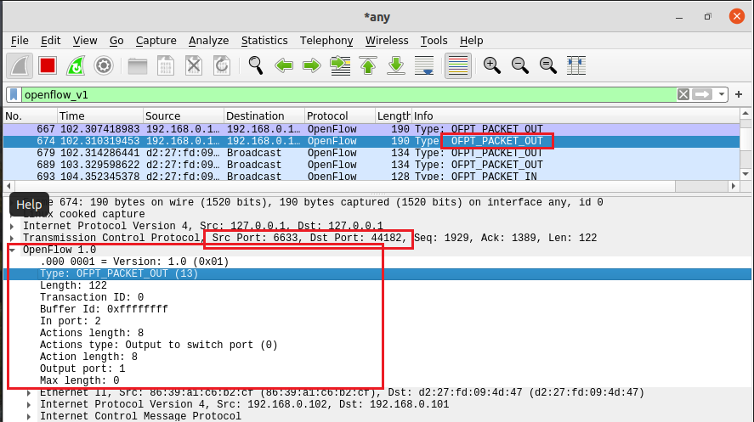Expand Internet Protocol Version 4 192.168.0.102 node
The height and width of the screenshot is (422, 754).
click(x=30, y=405)
